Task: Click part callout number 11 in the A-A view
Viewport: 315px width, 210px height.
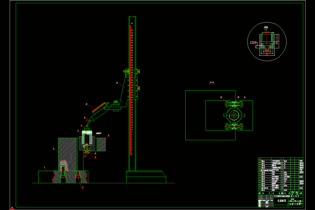Action: (245, 97)
